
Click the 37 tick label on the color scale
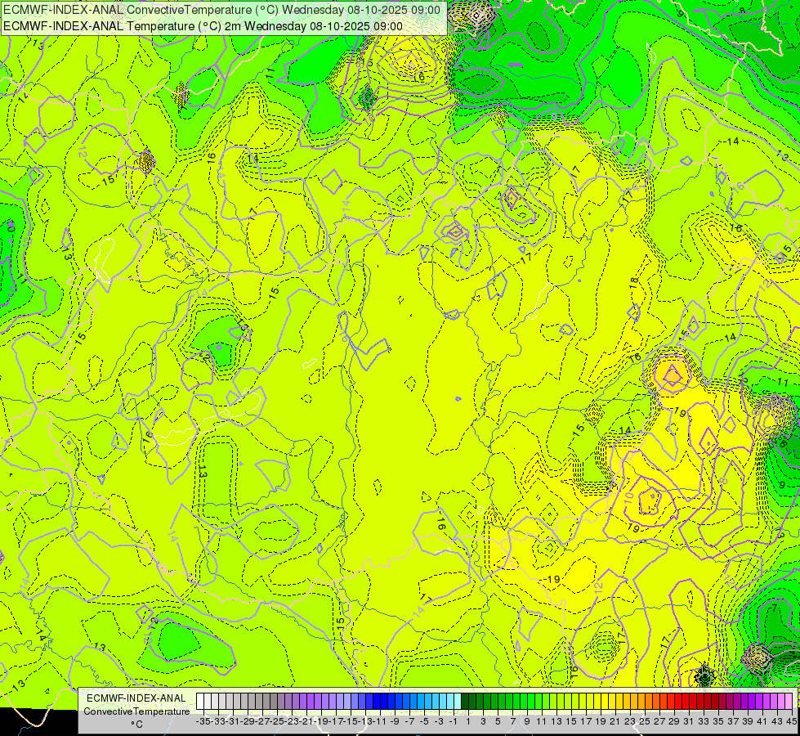tap(733, 722)
